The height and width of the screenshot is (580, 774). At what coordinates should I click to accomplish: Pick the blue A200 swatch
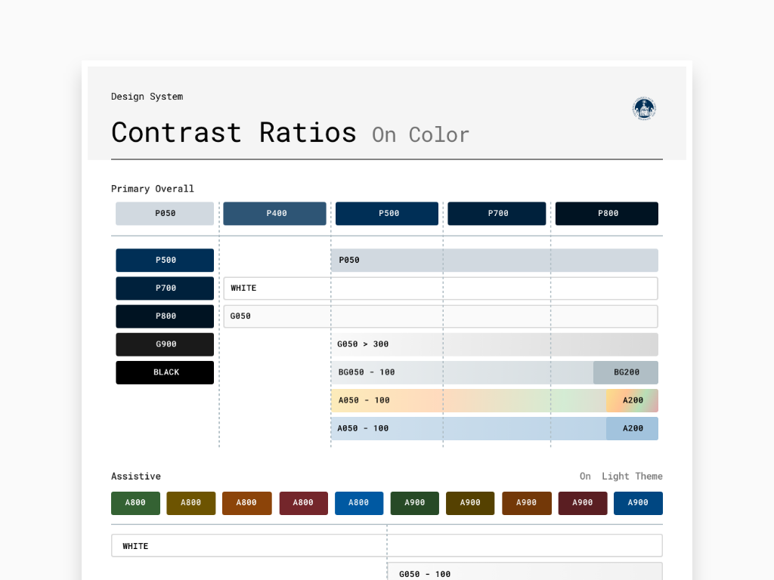coord(633,429)
